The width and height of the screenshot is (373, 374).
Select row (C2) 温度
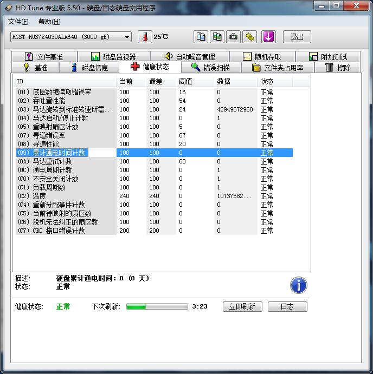click(x=155, y=196)
